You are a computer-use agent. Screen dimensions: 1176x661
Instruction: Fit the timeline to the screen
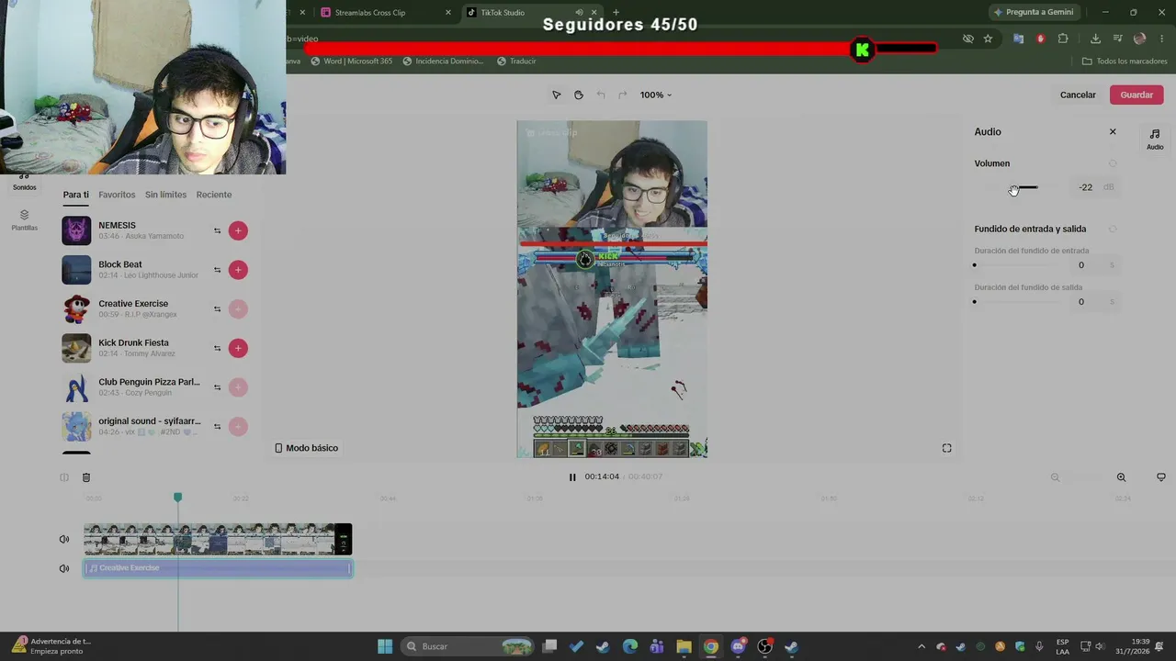click(x=1161, y=477)
